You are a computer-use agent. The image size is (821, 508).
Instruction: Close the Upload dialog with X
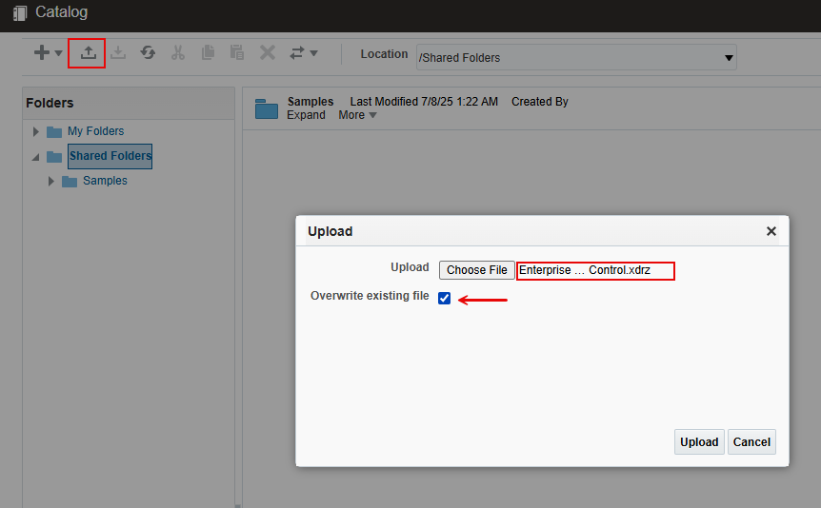[771, 231]
